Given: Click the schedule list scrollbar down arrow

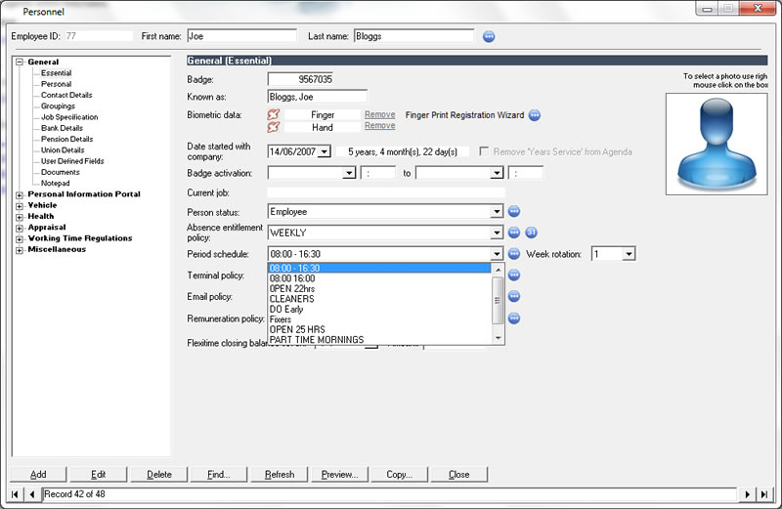Looking at the screenshot, I should 499,338.
